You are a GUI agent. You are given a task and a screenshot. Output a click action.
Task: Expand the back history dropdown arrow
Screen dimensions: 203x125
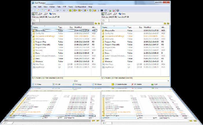pos(61,10)
